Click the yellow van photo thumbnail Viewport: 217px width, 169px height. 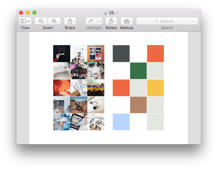(x=96, y=88)
